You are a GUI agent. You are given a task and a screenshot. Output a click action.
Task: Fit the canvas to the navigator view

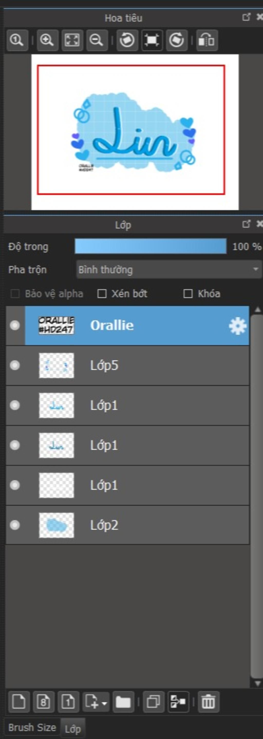click(x=72, y=40)
